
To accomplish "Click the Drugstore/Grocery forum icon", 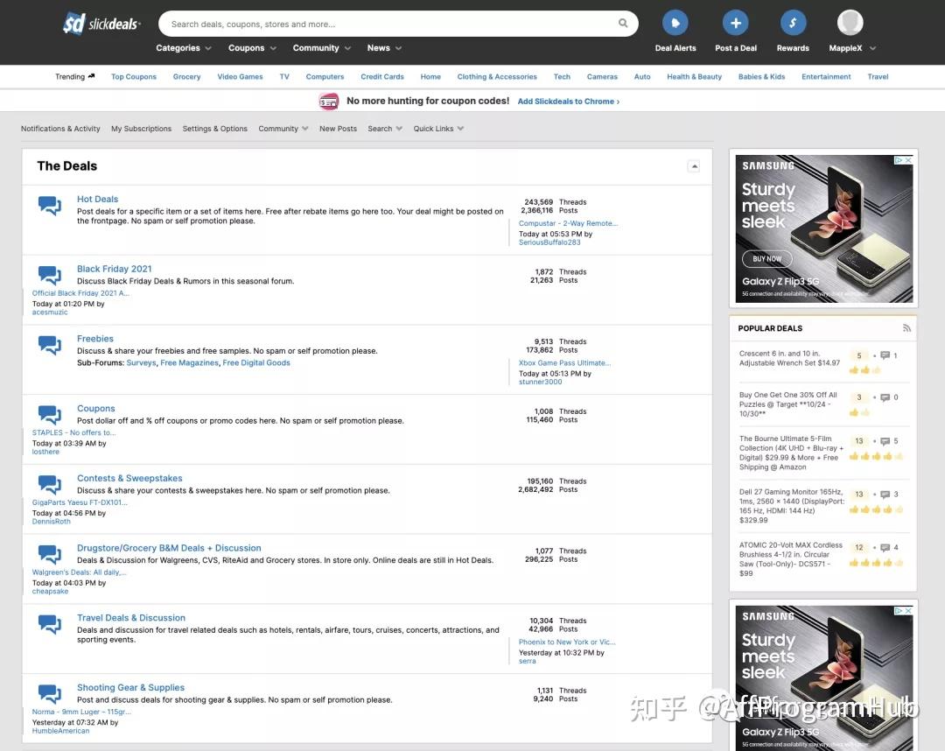I will tap(49, 555).
